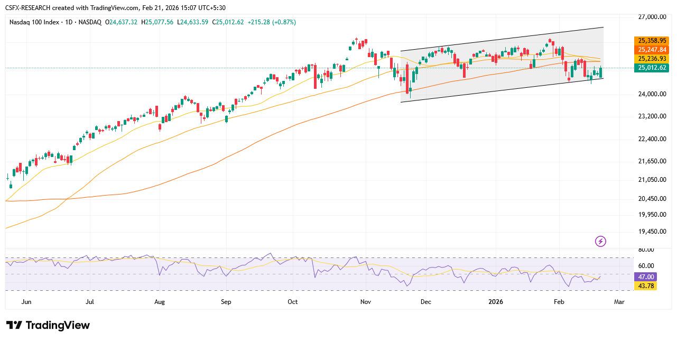Toggle the RSI indicator pane
Screen dimensions: 677x341
point(317,270)
